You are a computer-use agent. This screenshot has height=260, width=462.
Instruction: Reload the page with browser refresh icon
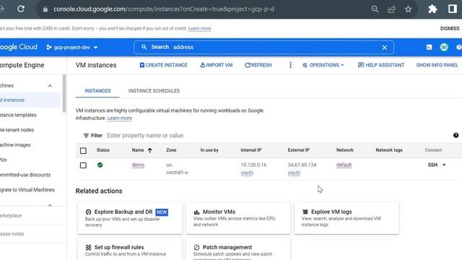(21, 9)
